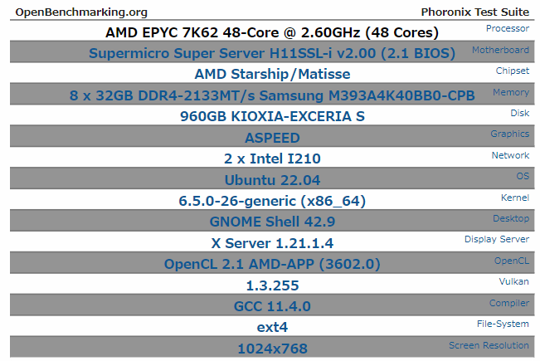This screenshot has width=540, height=361.
Task: Select the 2 x Intel I210 network entry
Action: [272, 159]
